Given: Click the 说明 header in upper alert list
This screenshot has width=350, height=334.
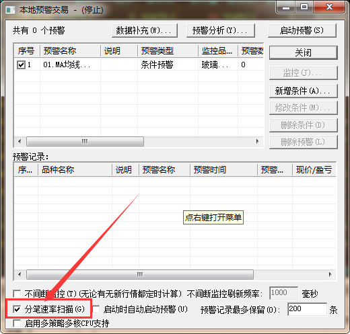Looking at the screenshot, I should point(119,51).
